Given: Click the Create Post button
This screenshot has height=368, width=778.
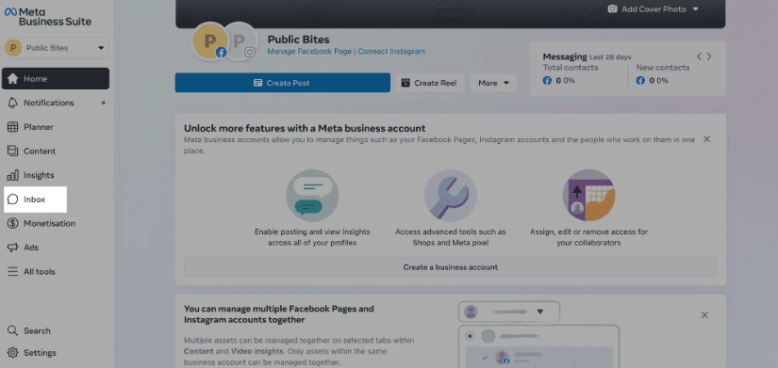Looking at the screenshot, I should click(x=283, y=83).
